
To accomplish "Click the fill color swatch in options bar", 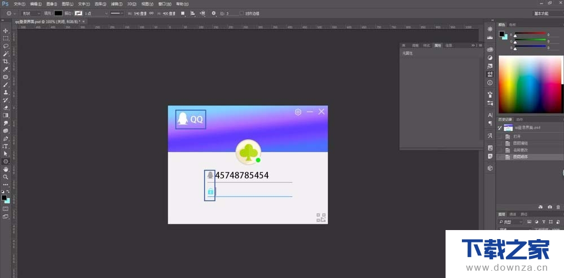I will [58, 14].
